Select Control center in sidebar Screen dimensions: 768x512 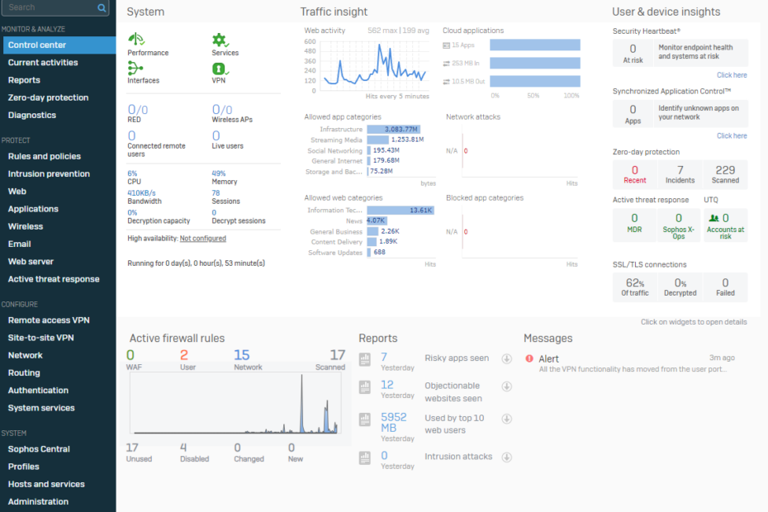(x=59, y=45)
